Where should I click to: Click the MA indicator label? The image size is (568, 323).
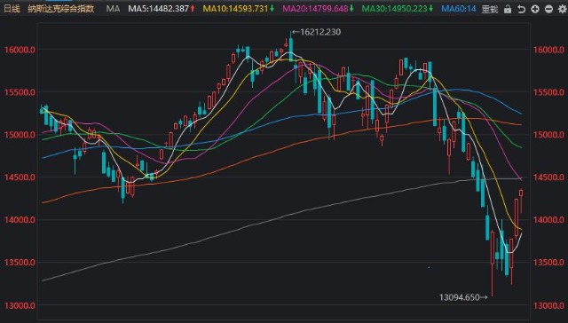coord(113,8)
